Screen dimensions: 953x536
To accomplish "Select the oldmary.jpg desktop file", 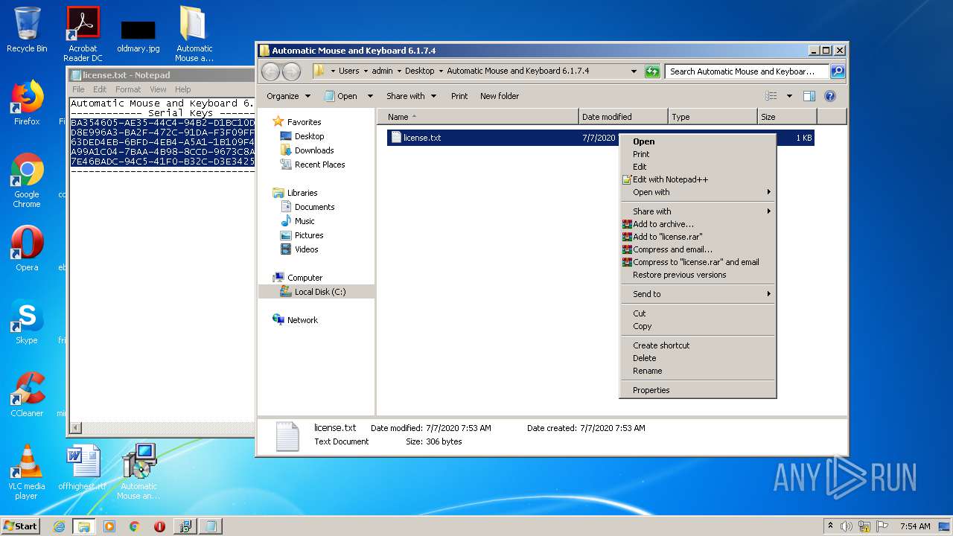I will point(138,36).
